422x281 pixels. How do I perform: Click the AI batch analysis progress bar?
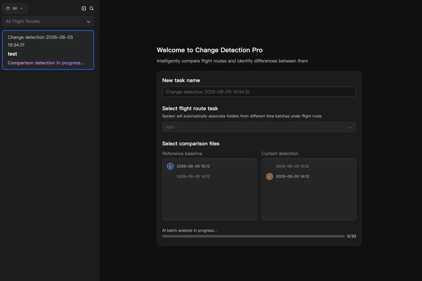[253, 236]
